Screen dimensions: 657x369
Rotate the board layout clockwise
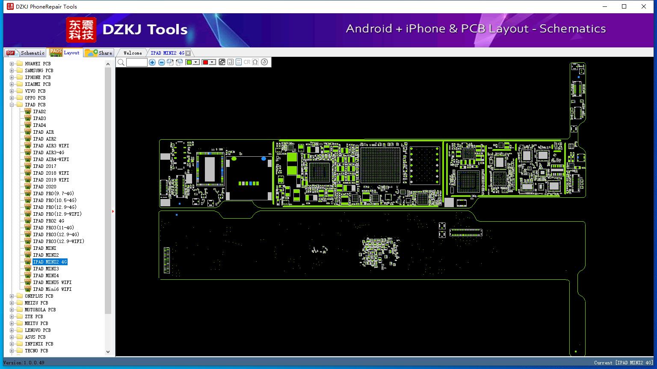tap(170, 62)
